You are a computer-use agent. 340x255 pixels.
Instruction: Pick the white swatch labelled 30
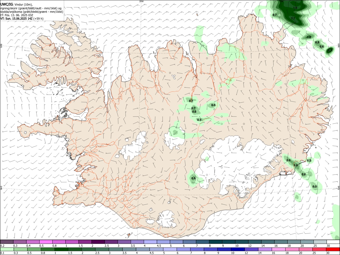(333, 242)
